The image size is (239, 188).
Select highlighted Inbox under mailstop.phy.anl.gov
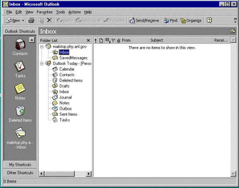pyautogui.click(x=64, y=52)
